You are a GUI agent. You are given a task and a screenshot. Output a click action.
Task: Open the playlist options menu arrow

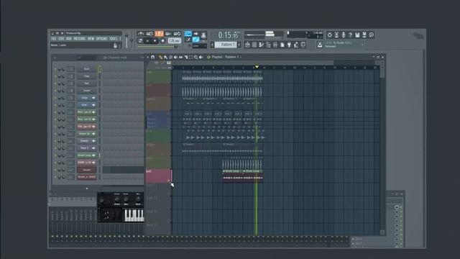[x=147, y=58]
